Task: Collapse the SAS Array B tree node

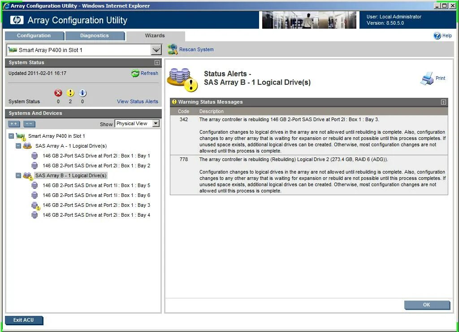Action: (x=18, y=175)
